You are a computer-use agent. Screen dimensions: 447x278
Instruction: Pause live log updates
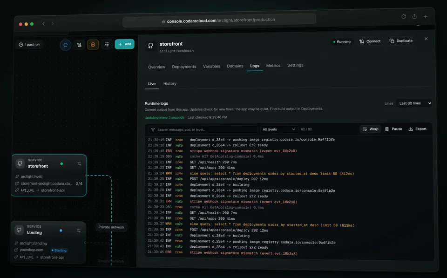(393, 129)
